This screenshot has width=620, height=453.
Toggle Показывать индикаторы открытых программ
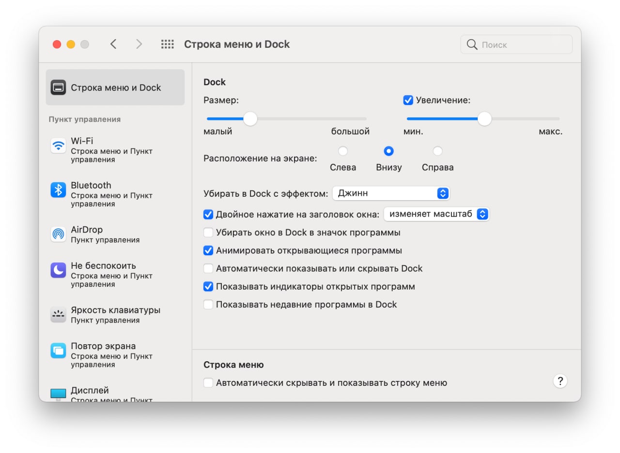click(208, 287)
